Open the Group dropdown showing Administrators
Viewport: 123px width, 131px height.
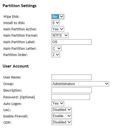pos(80,84)
